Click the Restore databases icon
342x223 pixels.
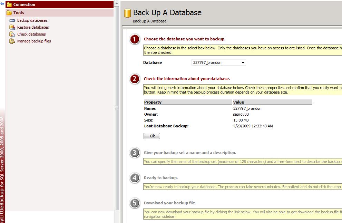[x=12, y=27]
